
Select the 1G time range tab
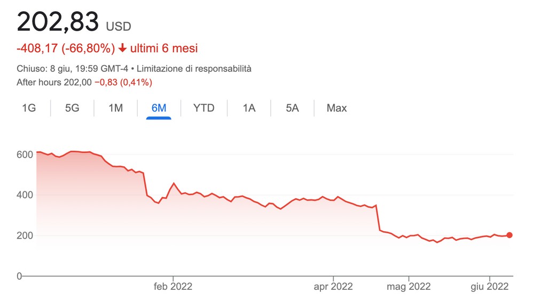(29, 108)
